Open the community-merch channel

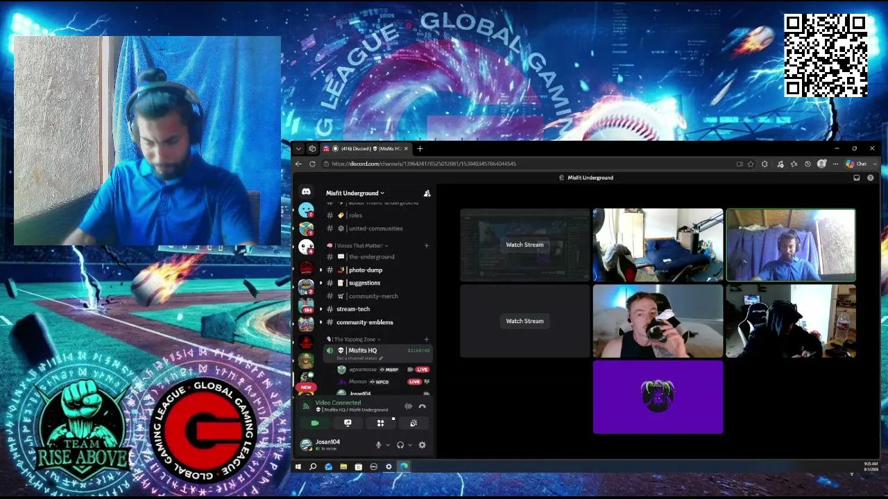pyautogui.click(x=378, y=297)
